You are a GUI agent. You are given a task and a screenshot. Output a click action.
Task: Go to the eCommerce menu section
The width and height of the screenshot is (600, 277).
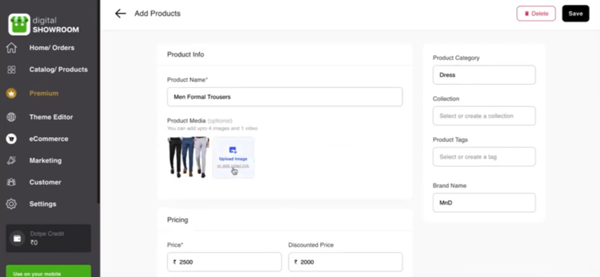point(48,138)
